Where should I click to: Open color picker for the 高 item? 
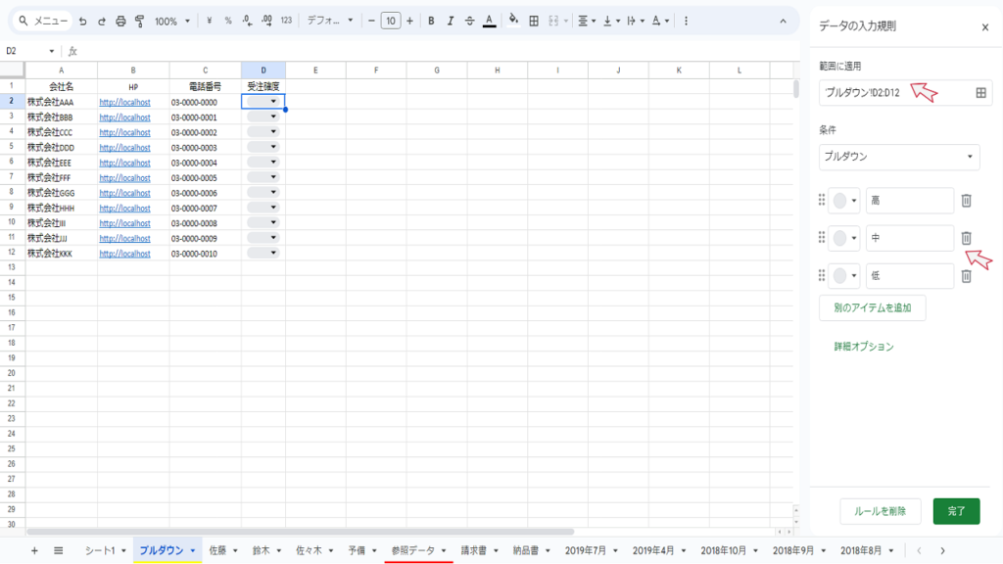coord(844,201)
